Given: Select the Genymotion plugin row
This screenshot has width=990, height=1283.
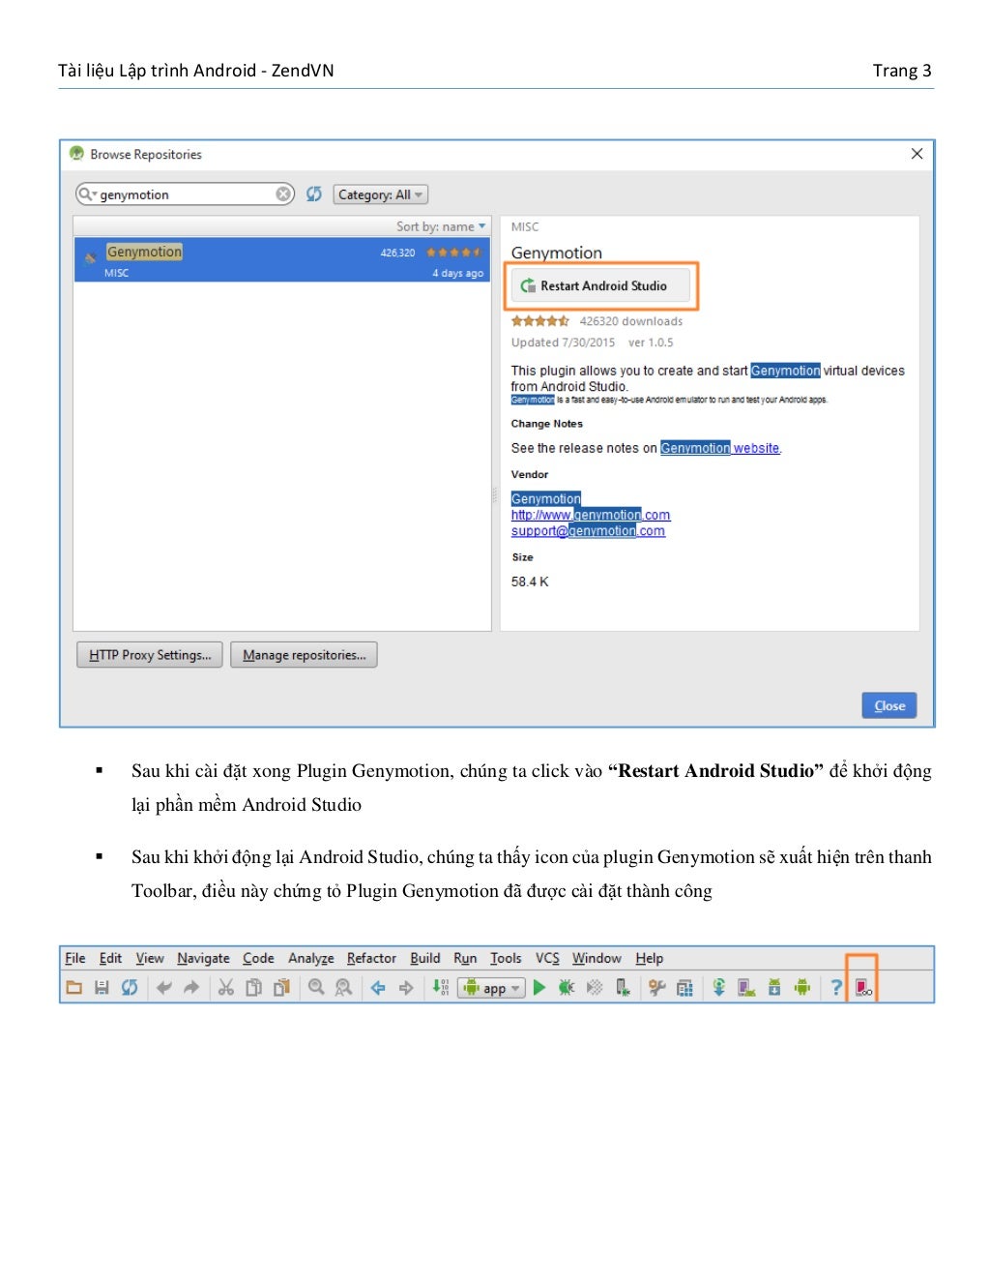Looking at the screenshot, I should (282, 260).
